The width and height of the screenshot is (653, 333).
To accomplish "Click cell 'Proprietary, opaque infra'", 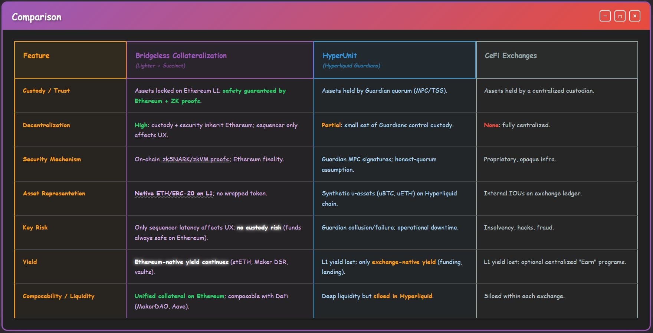I will (557, 164).
